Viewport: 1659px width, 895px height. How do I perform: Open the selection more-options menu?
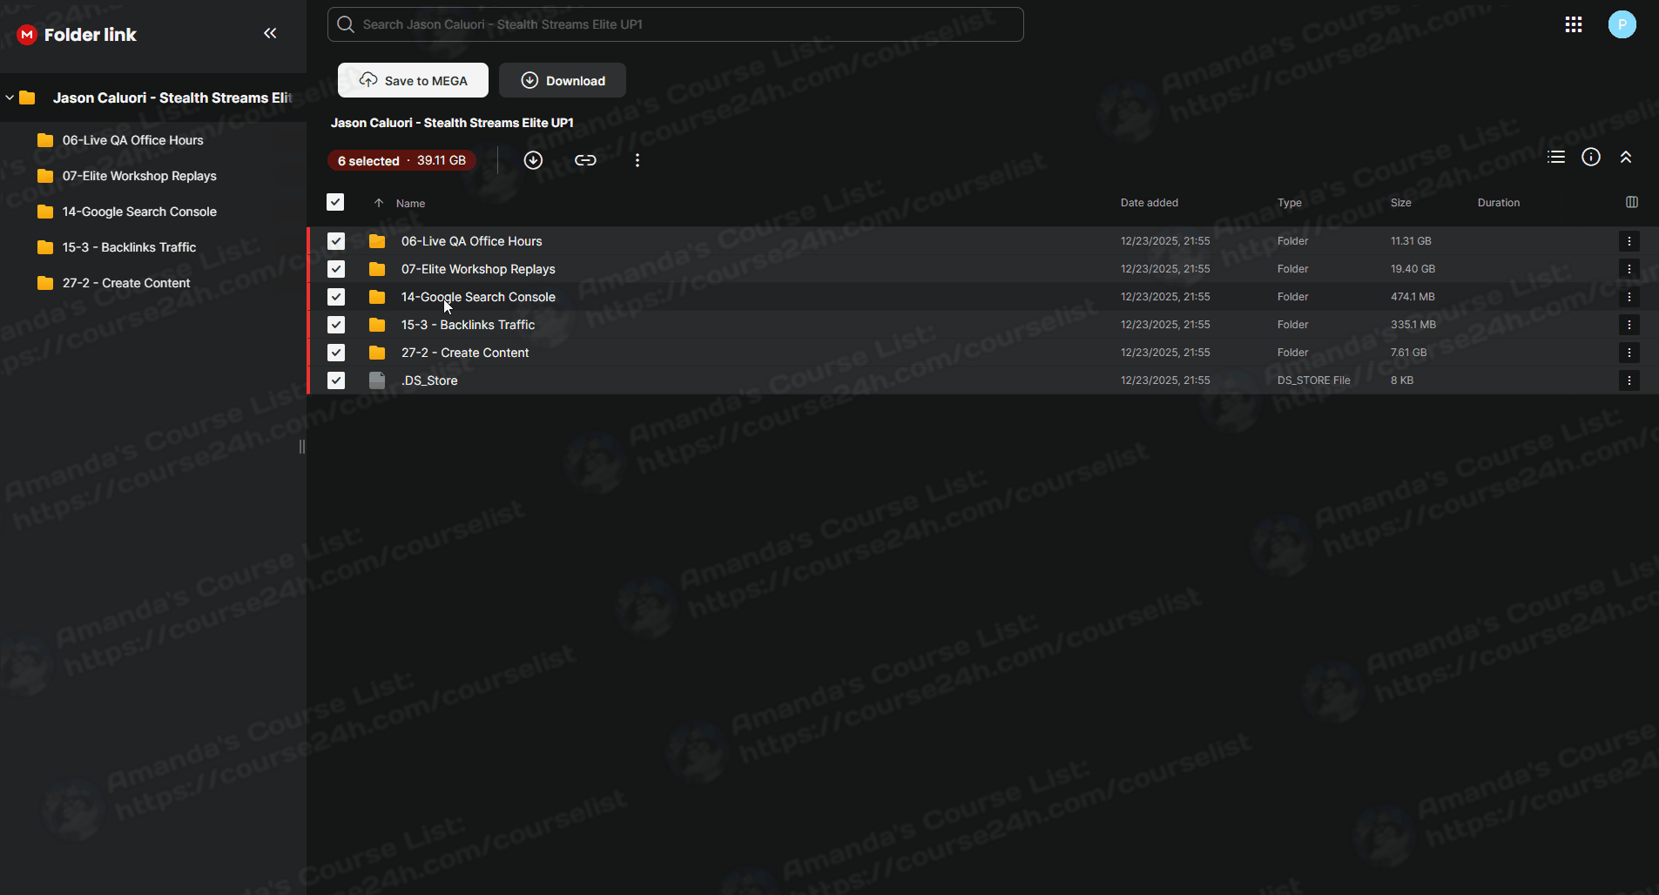(x=637, y=160)
